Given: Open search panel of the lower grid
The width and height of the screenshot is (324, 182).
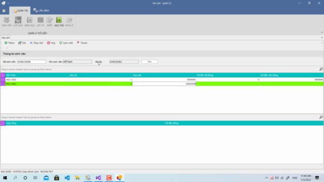Looking at the screenshot, I should pos(321,117).
